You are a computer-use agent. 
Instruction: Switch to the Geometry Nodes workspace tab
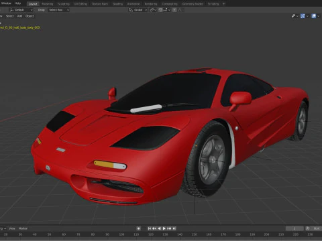pos(193,4)
